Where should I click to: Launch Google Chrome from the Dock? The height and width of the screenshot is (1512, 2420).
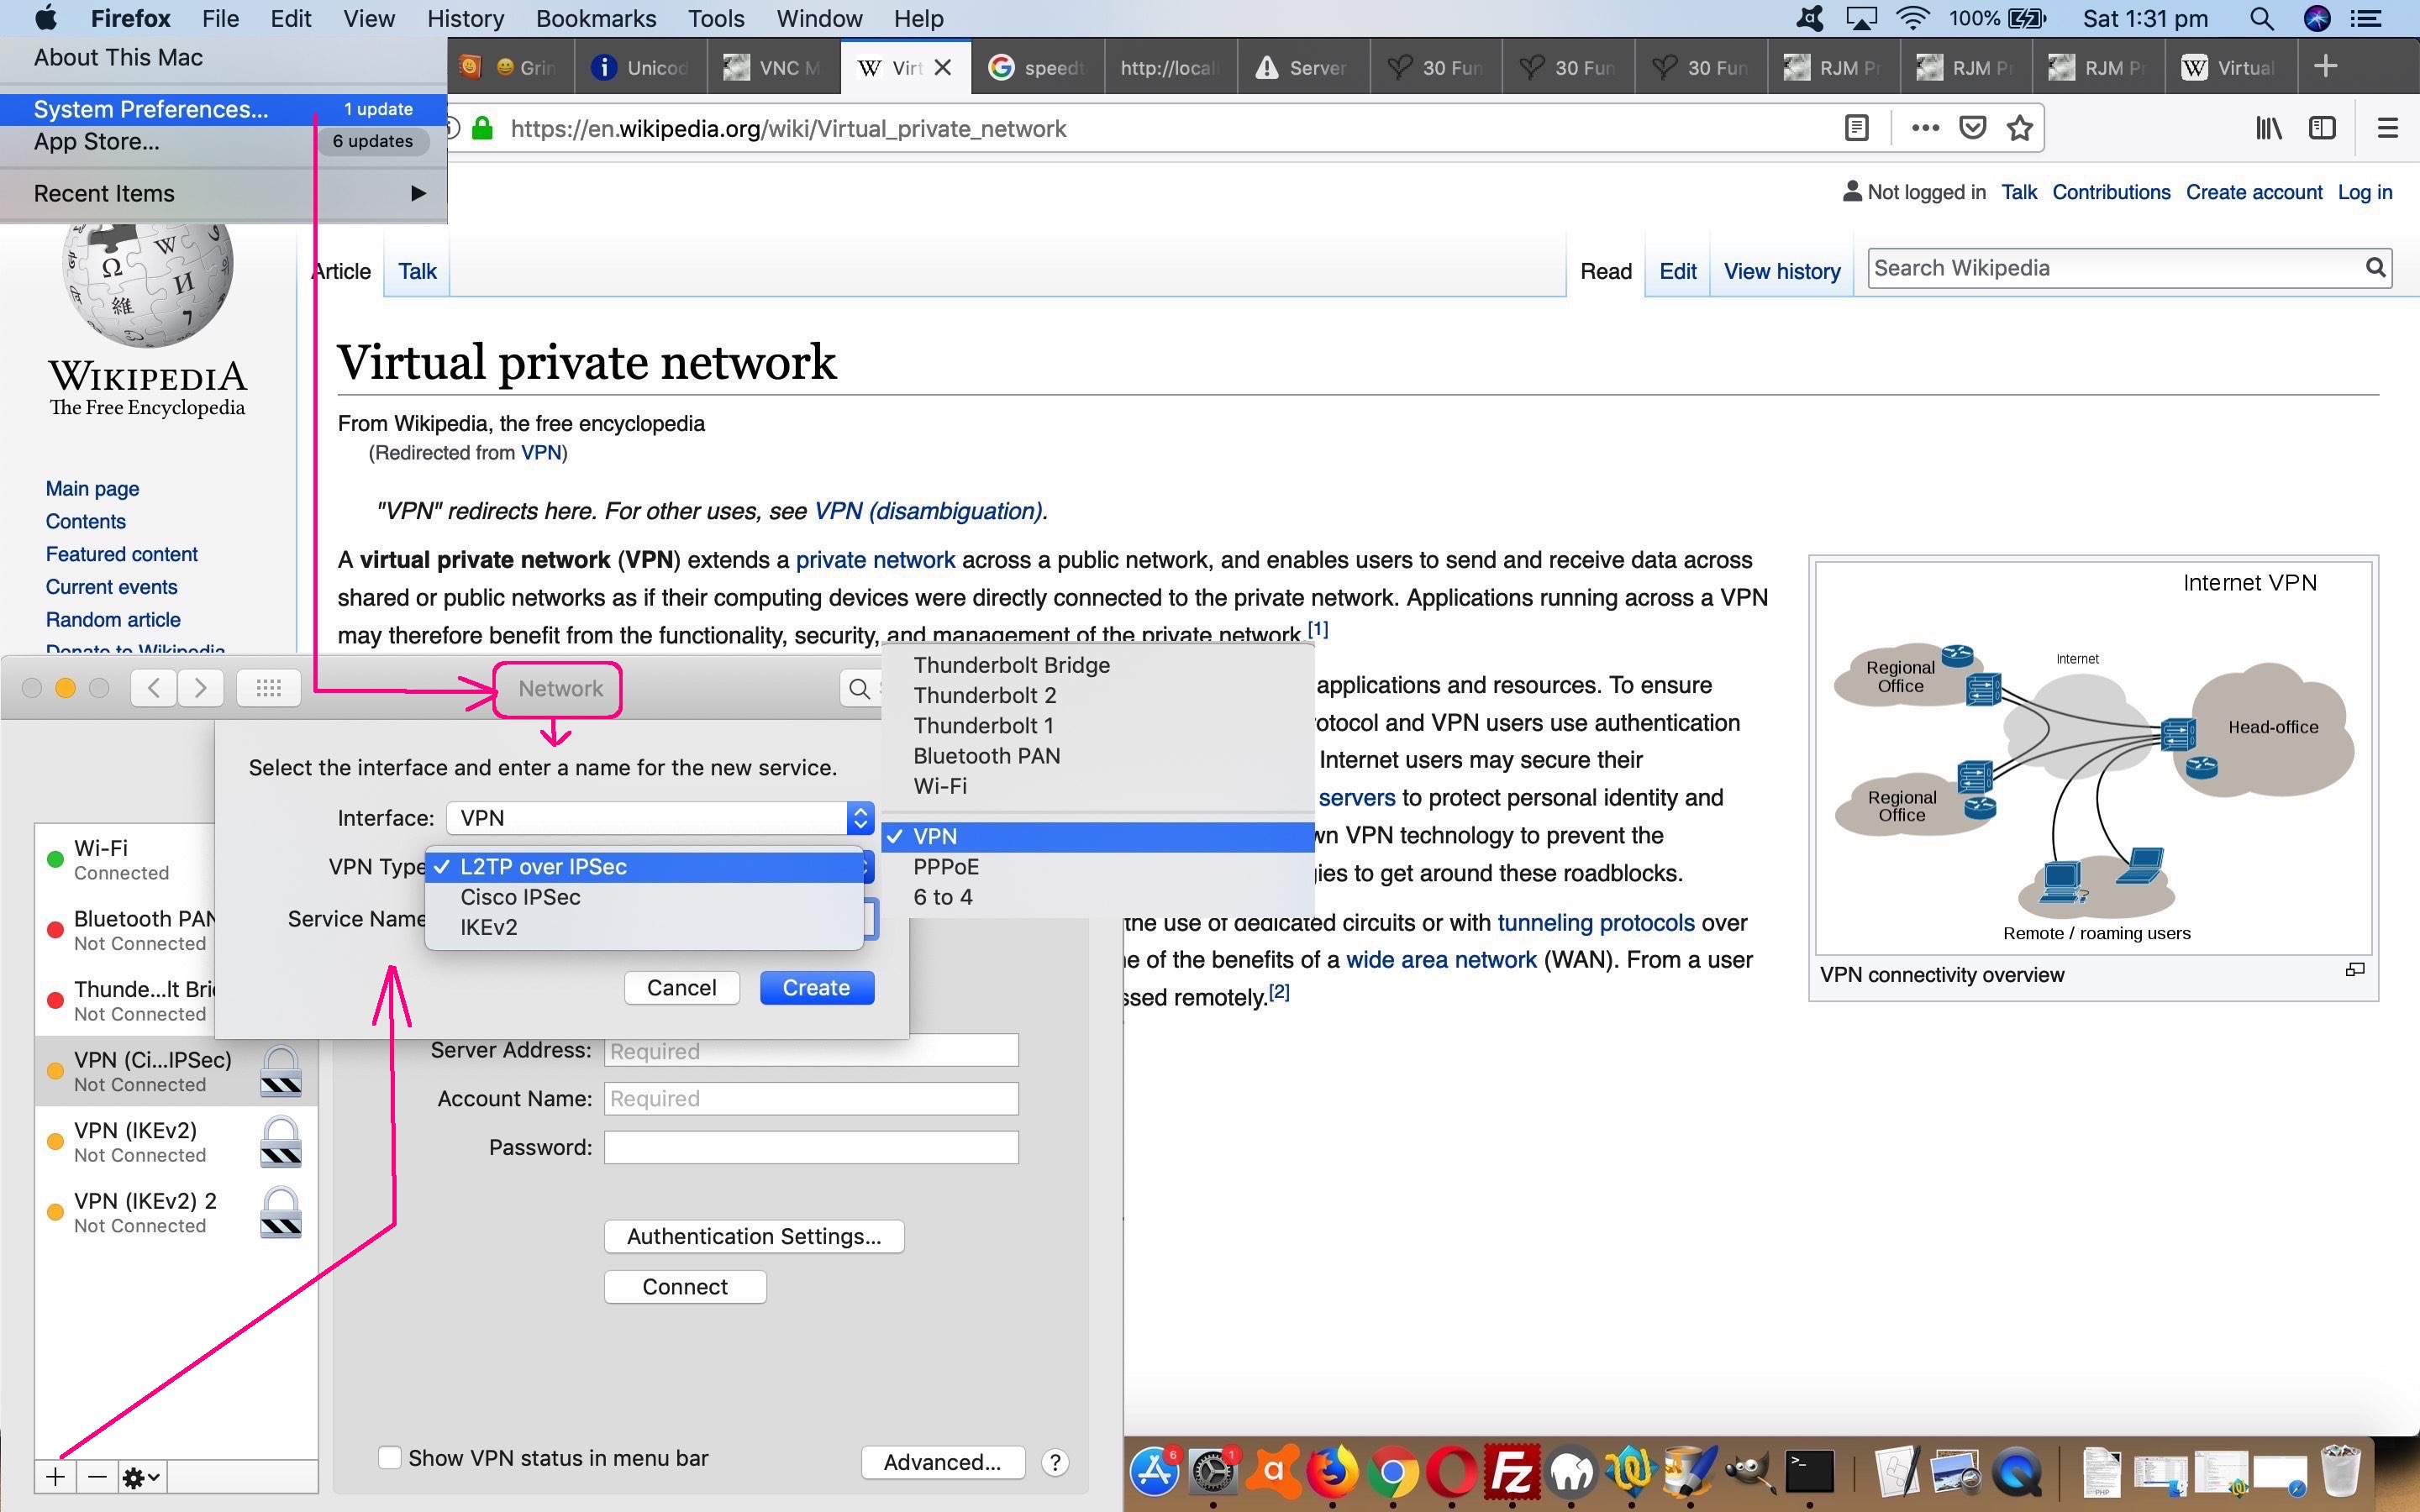[1392, 1472]
